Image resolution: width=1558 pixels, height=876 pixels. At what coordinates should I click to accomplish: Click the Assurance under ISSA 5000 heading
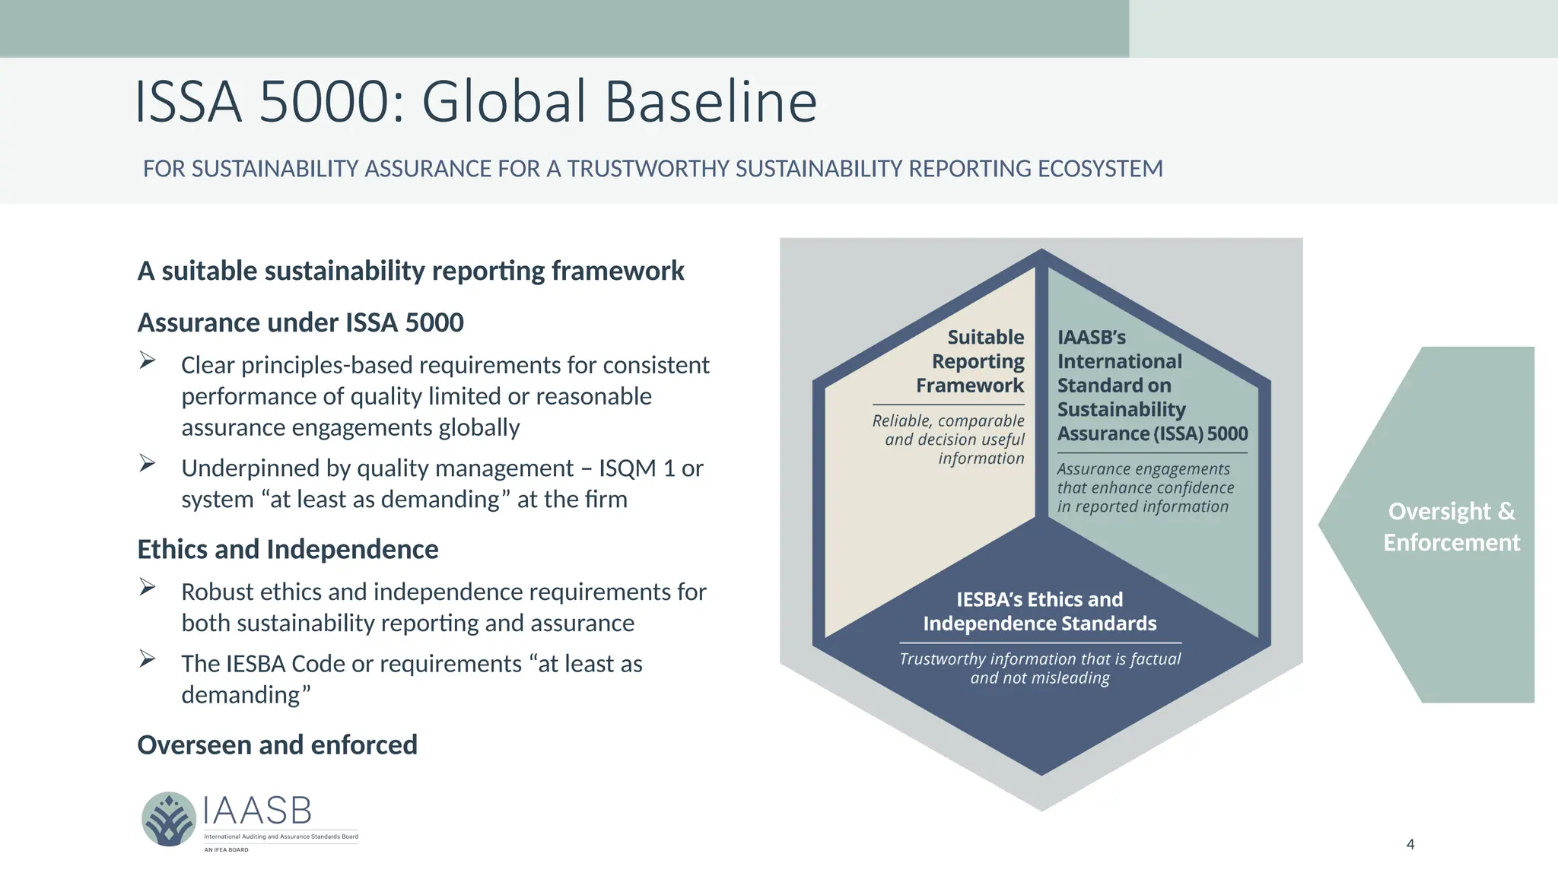pos(300,322)
